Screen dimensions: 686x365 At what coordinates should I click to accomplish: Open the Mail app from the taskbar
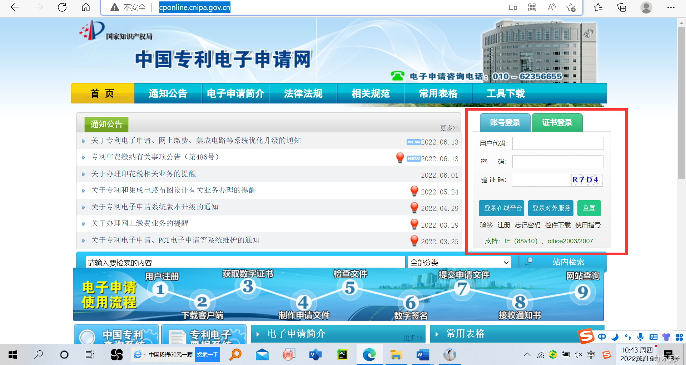tap(262, 355)
